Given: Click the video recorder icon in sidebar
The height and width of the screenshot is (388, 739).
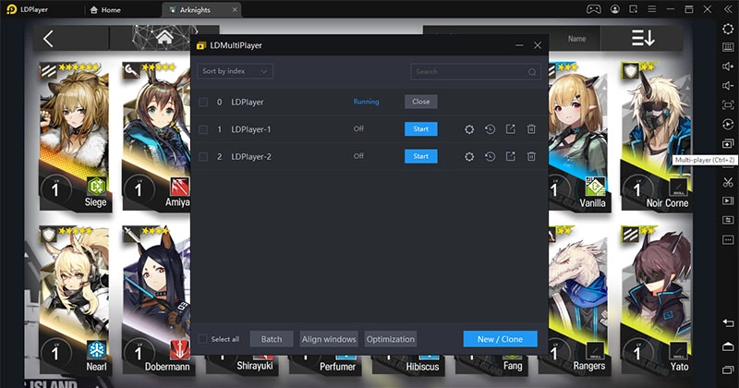Looking at the screenshot, I should tap(728, 200).
